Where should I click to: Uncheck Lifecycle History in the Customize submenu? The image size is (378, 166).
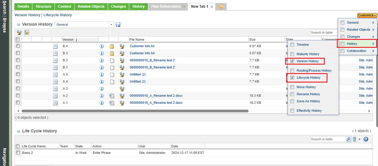point(292,78)
